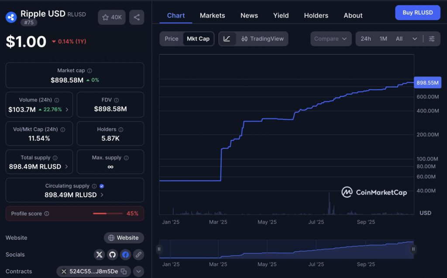Viewport: 447px width, 278px height.
Task: Open the Facebook social link
Action: (x=125, y=254)
